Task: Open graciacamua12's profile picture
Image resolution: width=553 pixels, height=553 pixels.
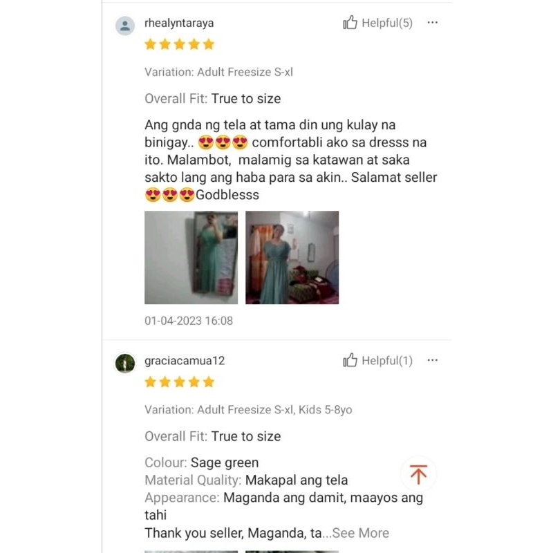Action: coord(125,364)
